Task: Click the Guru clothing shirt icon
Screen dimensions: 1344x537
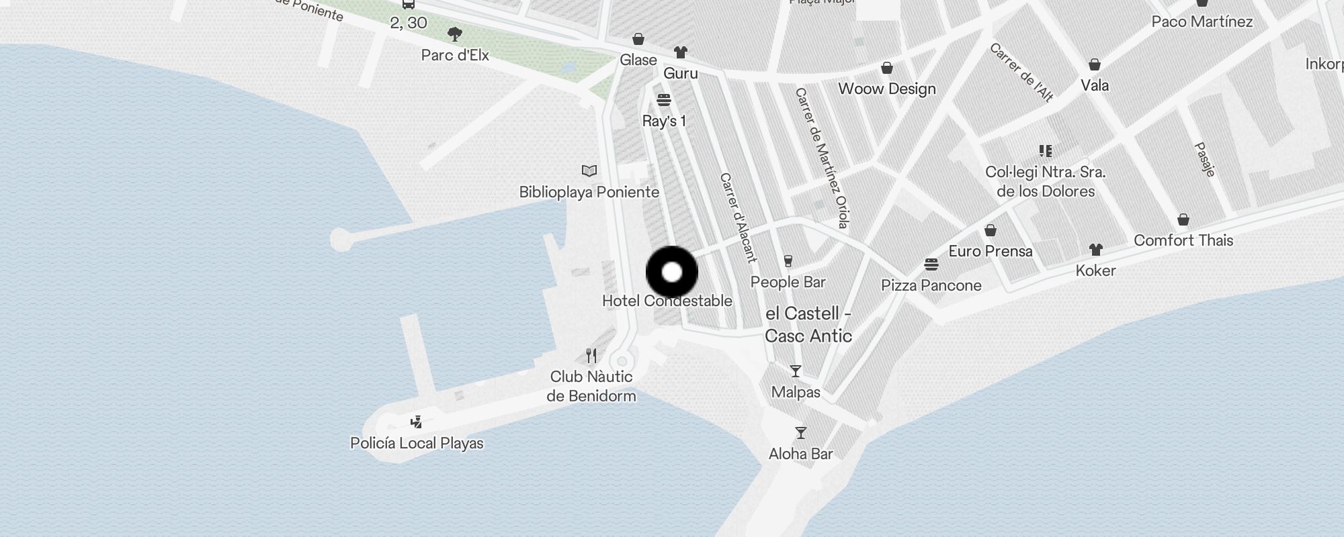Action: [x=681, y=52]
